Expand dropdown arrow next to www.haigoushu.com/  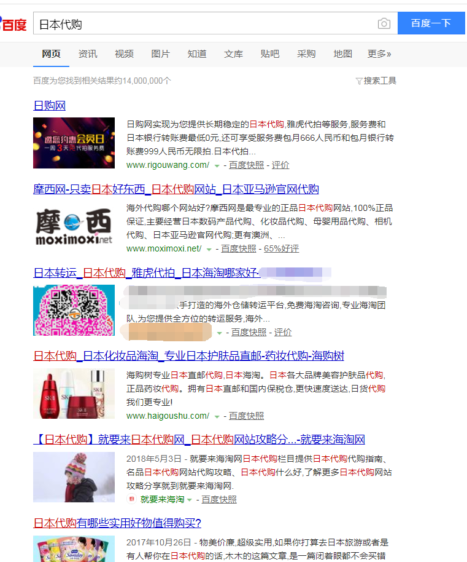click(x=217, y=416)
